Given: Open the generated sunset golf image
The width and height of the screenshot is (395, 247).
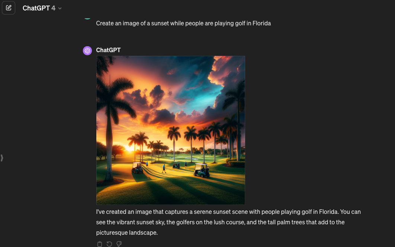Looking at the screenshot, I should pyautogui.click(x=171, y=130).
